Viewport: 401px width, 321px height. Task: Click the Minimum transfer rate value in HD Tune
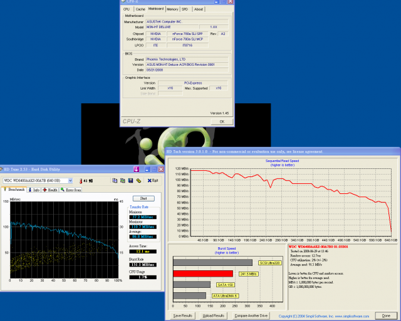[x=143, y=217]
